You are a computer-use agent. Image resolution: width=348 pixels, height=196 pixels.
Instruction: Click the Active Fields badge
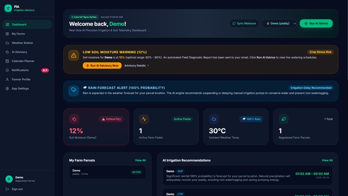click(182, 119)
